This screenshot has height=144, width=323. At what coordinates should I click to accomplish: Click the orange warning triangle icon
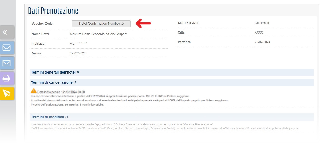(x=34, y=91)
